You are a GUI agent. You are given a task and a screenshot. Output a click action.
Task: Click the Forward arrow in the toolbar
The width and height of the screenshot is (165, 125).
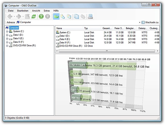19,16
